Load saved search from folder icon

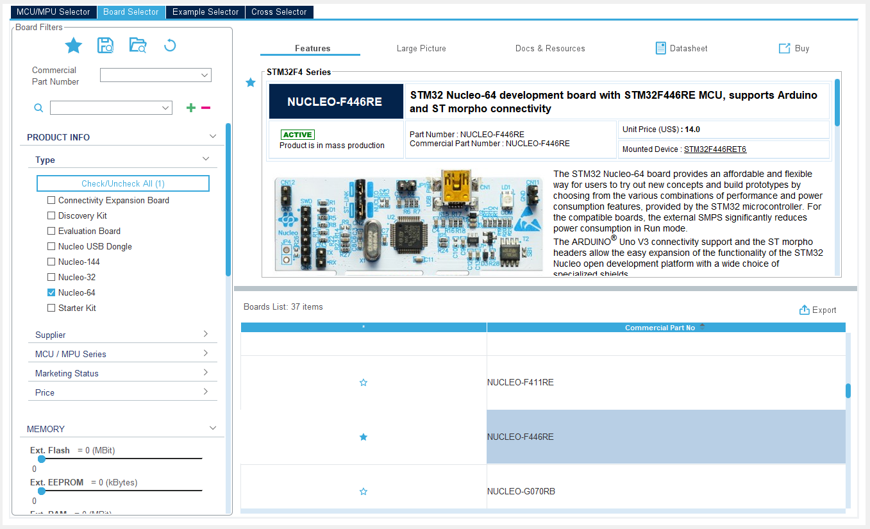point(138,45)
